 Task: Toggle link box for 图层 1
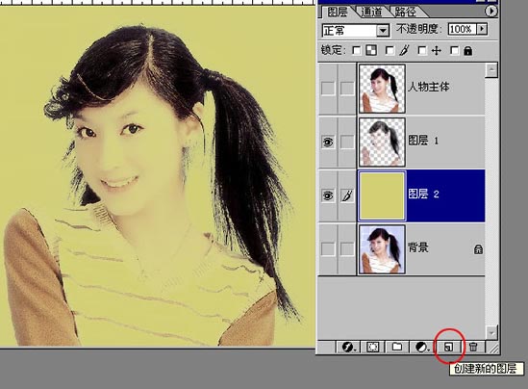point(347,142)
